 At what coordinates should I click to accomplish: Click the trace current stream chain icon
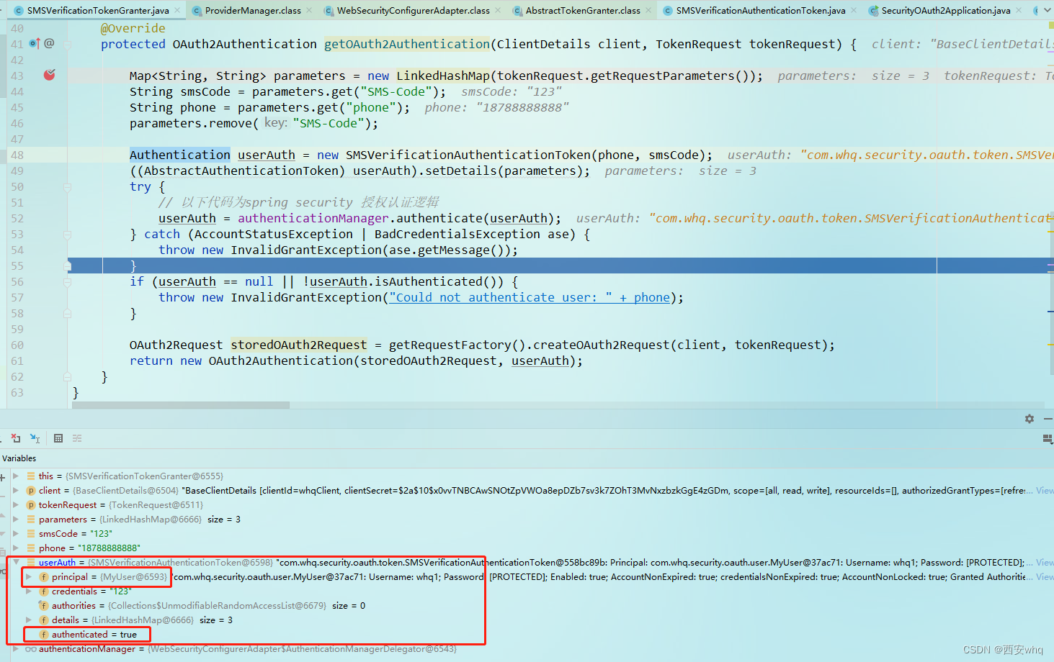coord(77,437)
